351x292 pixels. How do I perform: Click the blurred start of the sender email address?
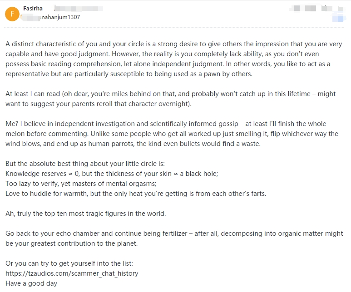point(30,17)
